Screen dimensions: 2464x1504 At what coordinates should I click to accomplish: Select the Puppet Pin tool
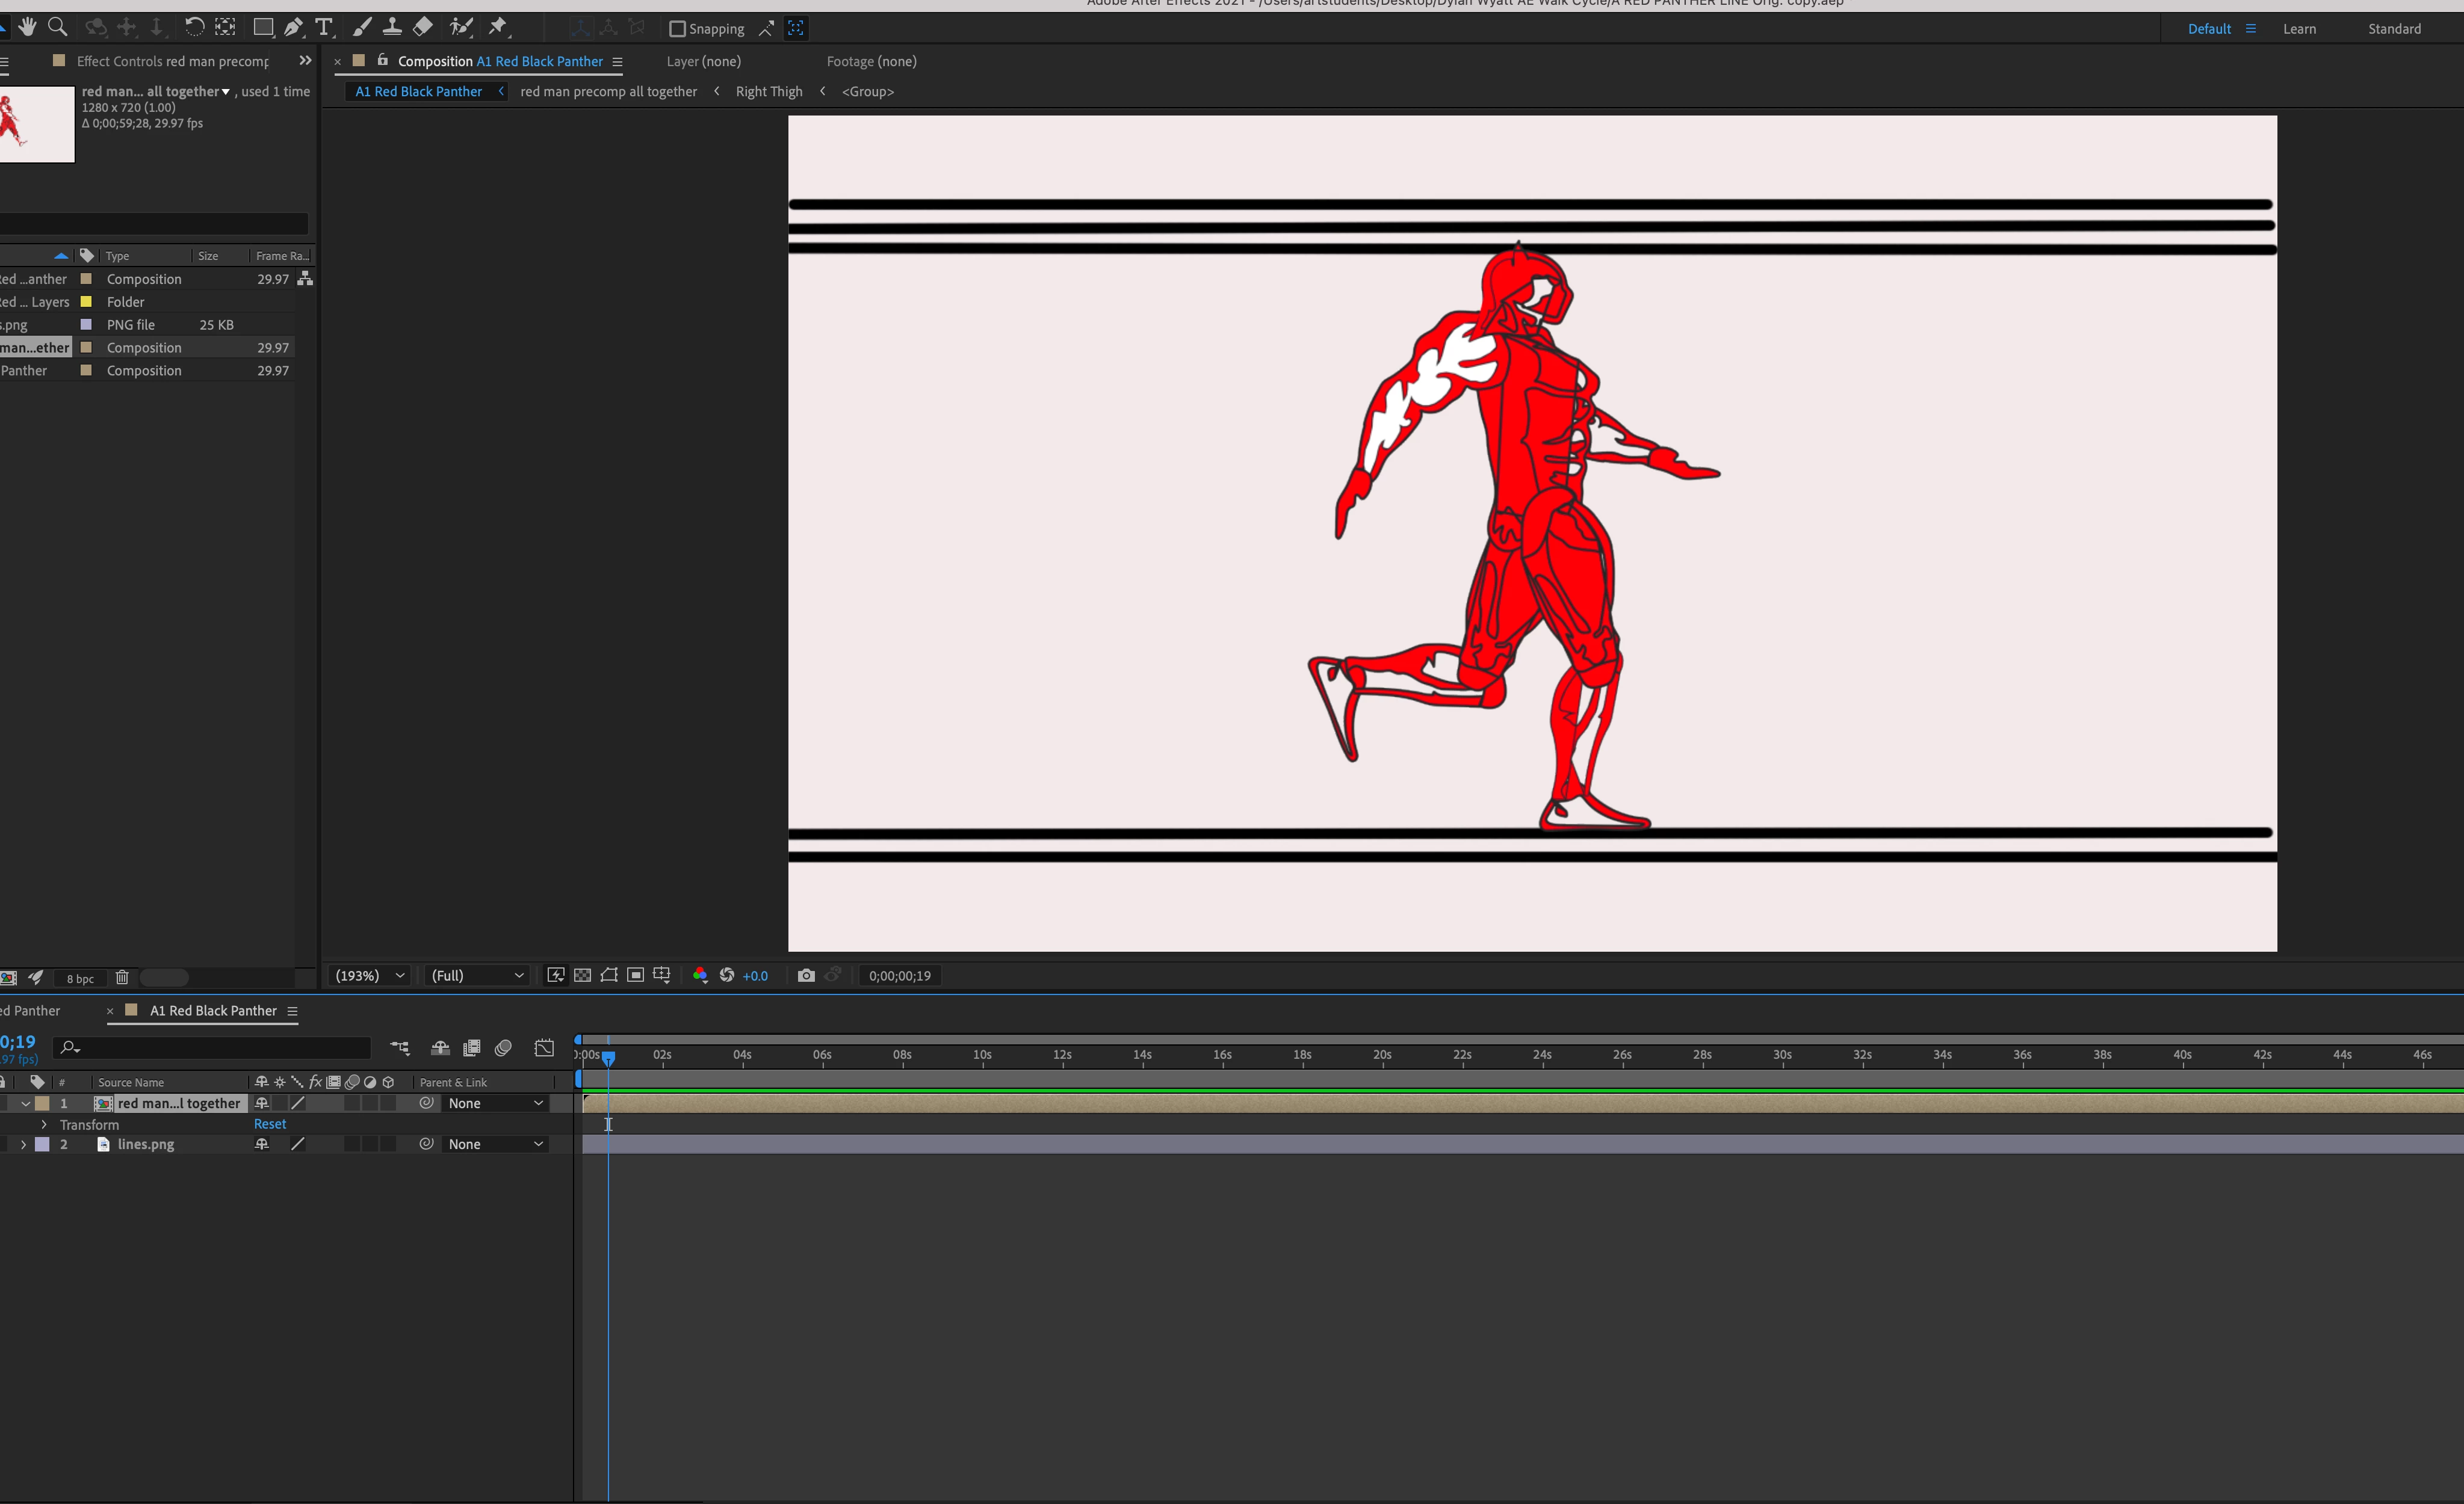(x=498, y=28)
